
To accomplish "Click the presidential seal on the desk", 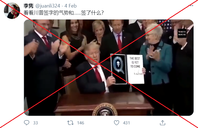I will click(105, 109).
